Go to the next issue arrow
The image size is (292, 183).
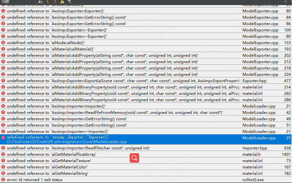(x=55, y=2)
